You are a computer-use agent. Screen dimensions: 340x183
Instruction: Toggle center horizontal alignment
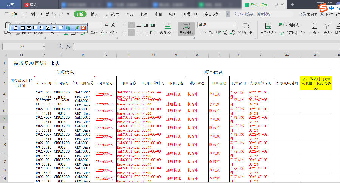131,33
